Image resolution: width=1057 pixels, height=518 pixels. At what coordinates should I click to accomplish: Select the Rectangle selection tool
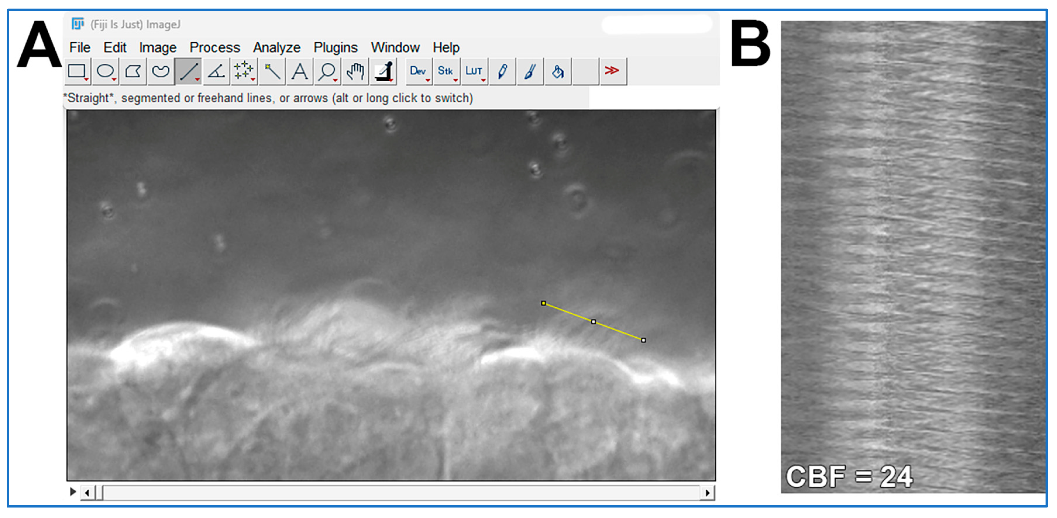pyautogui.click(x=77, y=71)
